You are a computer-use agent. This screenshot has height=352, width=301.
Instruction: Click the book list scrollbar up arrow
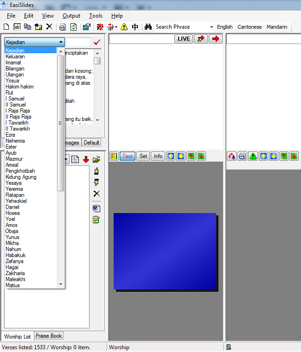click(x=61, y=51)
